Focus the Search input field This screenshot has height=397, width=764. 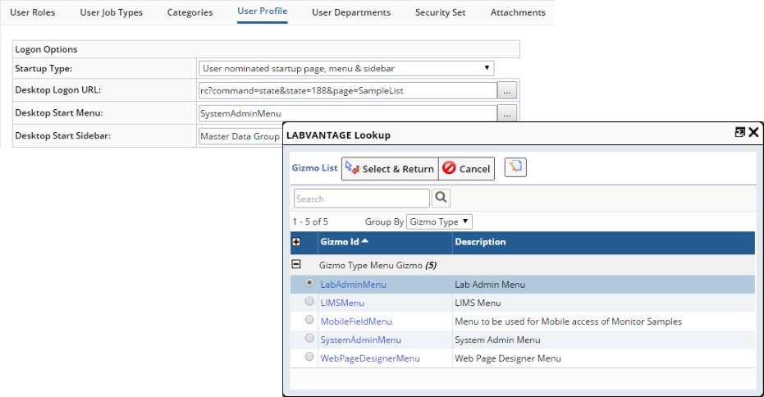362,198
